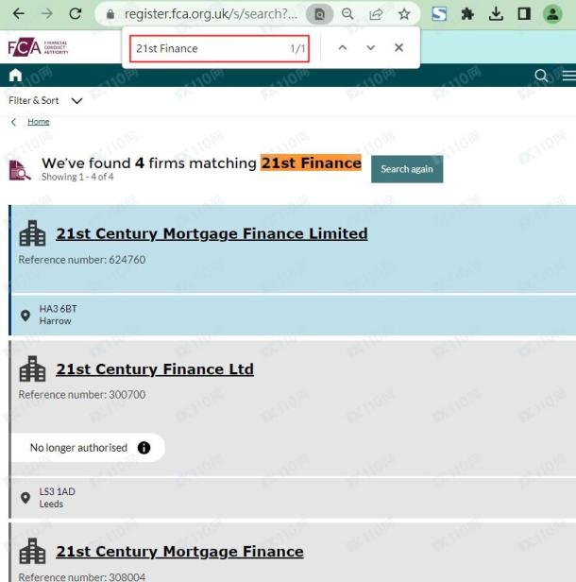Go back with the browser back arrow

click(18, 14)
